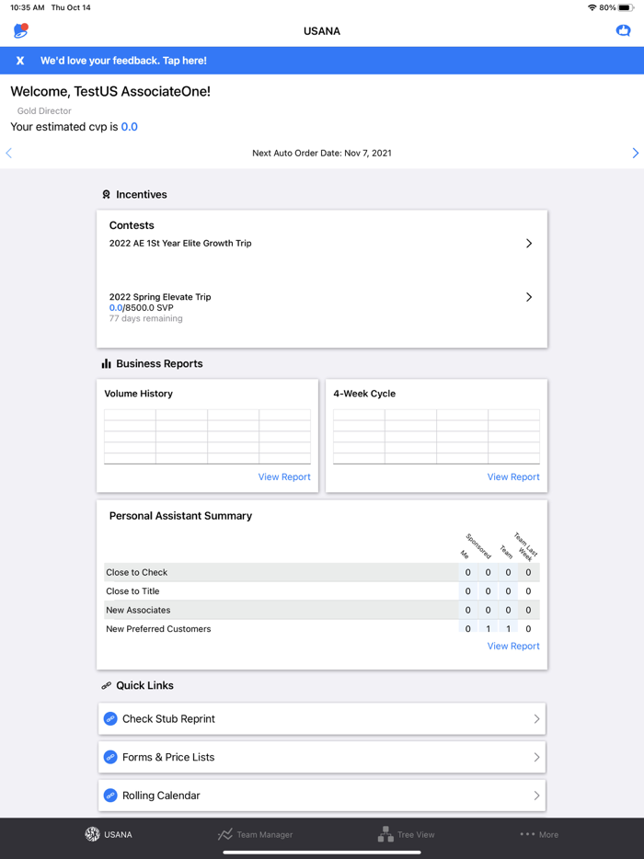Go to previous info with left arrow

click(9, 153)
